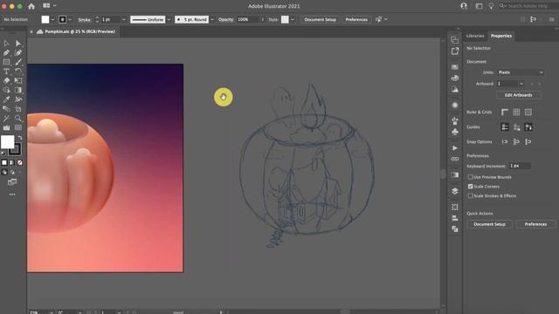Select the Rectangle tool
The image size is (559, 314).
pyautogui.click(x=6, y=62)
